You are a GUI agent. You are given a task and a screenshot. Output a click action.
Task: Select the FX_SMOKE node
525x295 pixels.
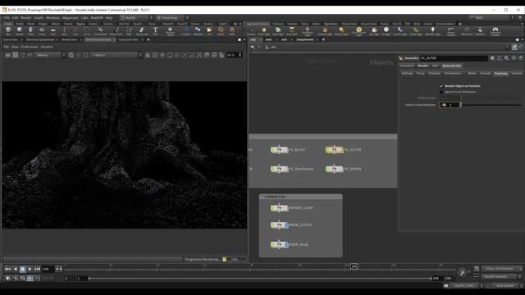(x=334, y=169)
